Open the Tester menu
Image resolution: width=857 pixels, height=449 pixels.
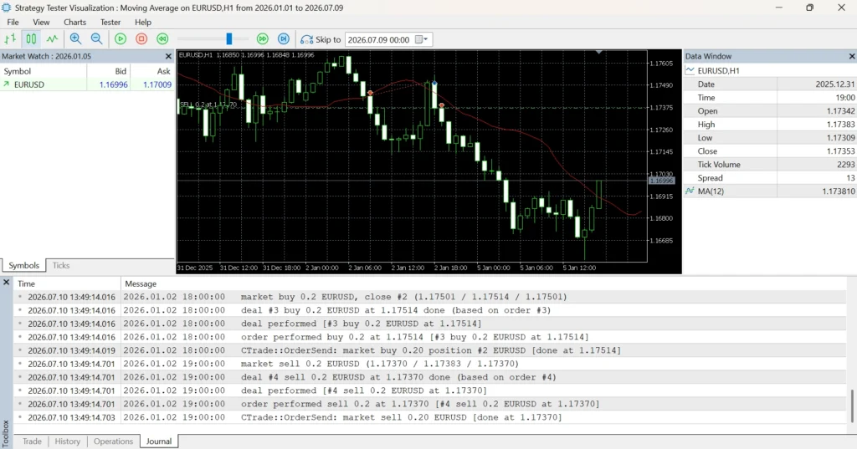tap(110, 23)
